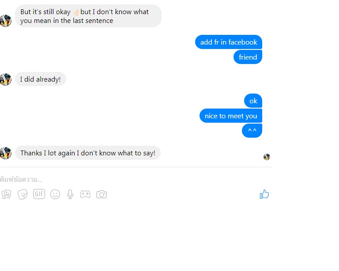Send a thumbs-up like
The width and height of the screenshot is (339, 271).
coord(264,194)
